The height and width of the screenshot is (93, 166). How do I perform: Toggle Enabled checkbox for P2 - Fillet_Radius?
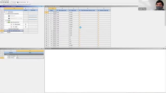point(26,24)
